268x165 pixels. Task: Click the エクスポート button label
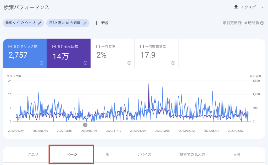(x=252, y=7)
